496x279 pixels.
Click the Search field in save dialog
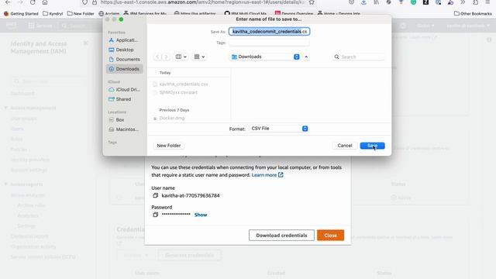click(x=359, y=57)
